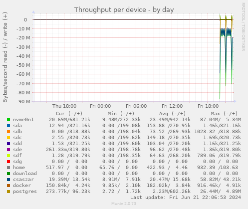
Task: Click sdb max value 1023.32 /318.88k
Action: coord(218,132)
